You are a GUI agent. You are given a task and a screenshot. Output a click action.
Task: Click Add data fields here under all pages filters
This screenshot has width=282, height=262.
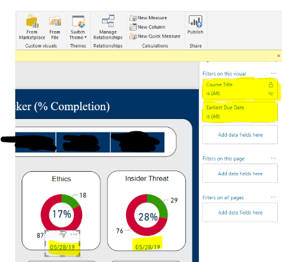tap(240, 212)
